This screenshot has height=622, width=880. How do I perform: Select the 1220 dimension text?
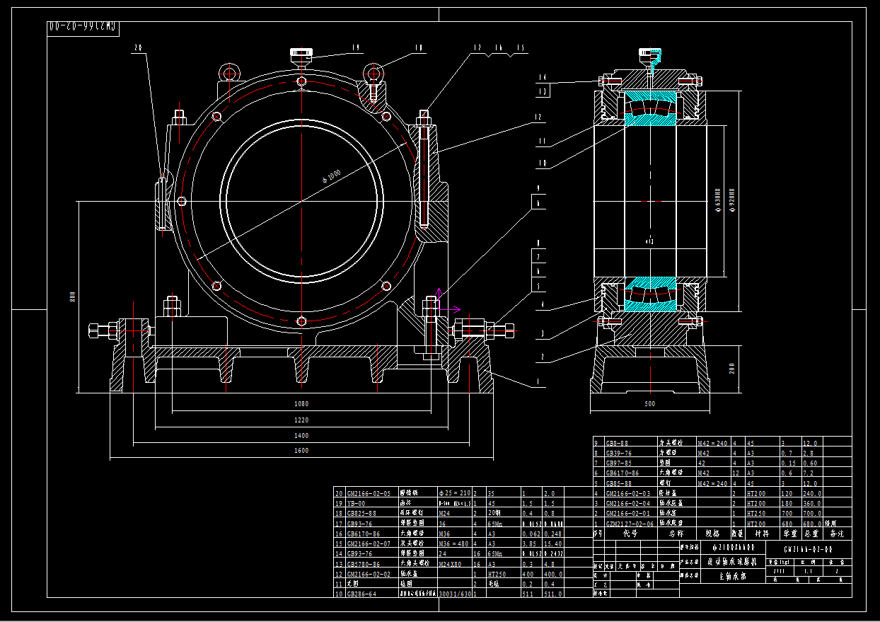(301, 420)
